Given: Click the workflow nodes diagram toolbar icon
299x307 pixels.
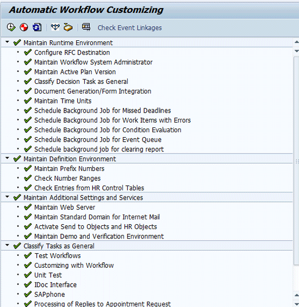Looking at the screenshot, I should point(55,27).
